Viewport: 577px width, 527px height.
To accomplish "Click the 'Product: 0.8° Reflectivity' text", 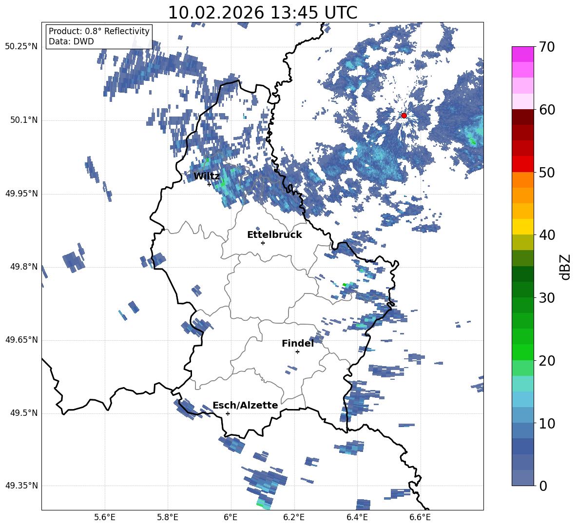I will 99,31.
